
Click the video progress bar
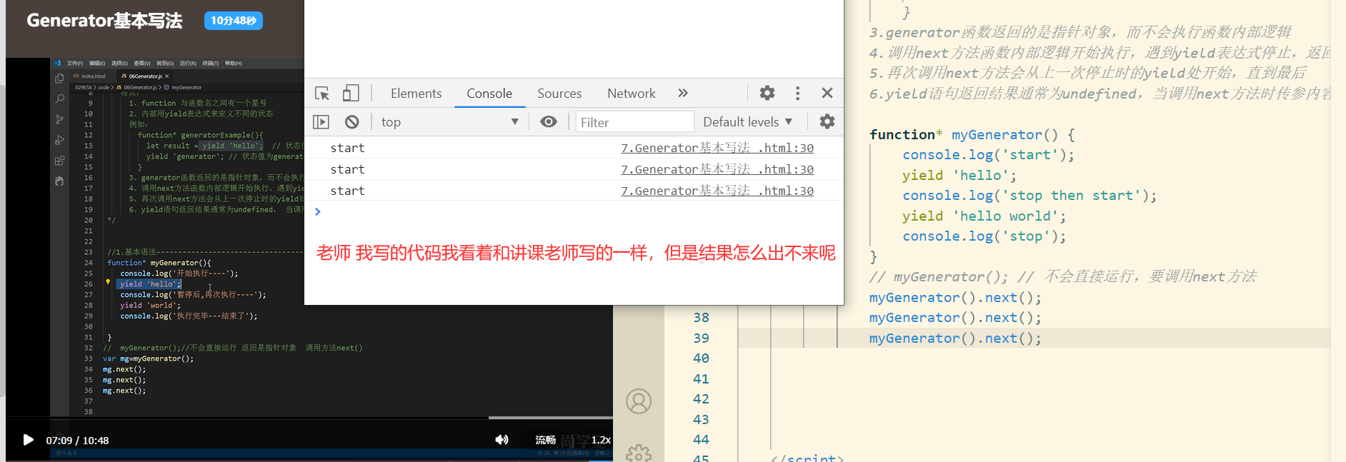309,417
